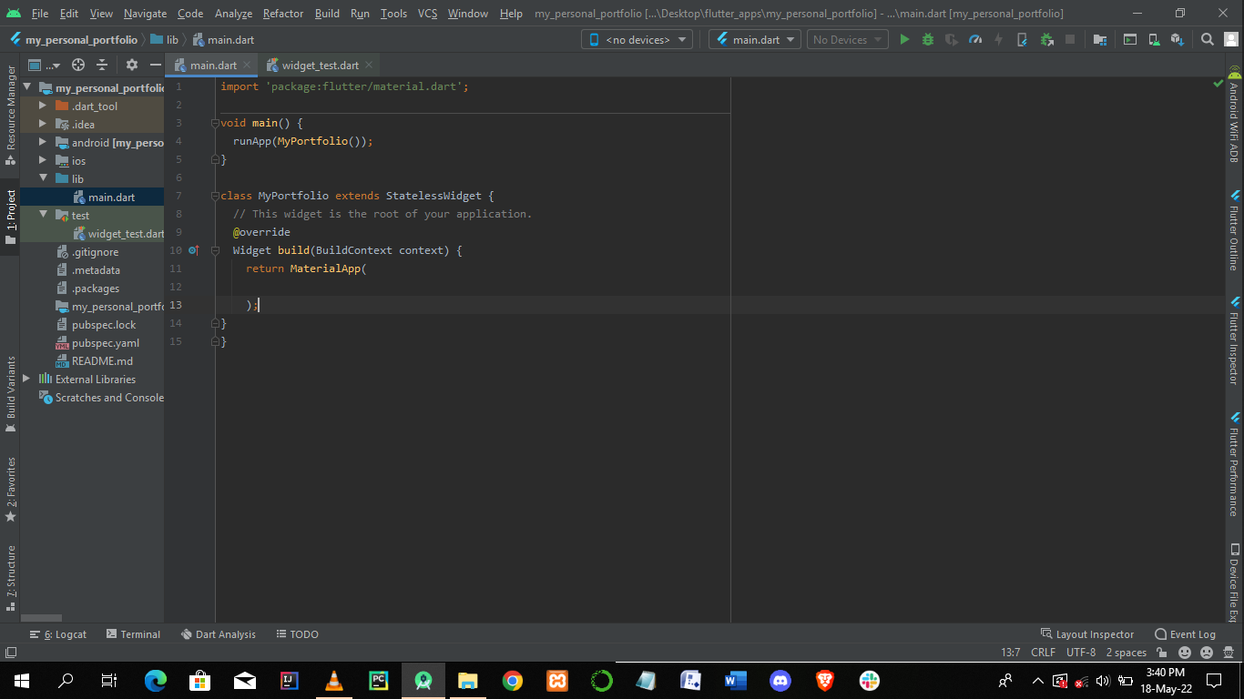This screenshot has height=699, width=1244.
Task: Open Discord from the taskbar
Action: coord(780,681)
